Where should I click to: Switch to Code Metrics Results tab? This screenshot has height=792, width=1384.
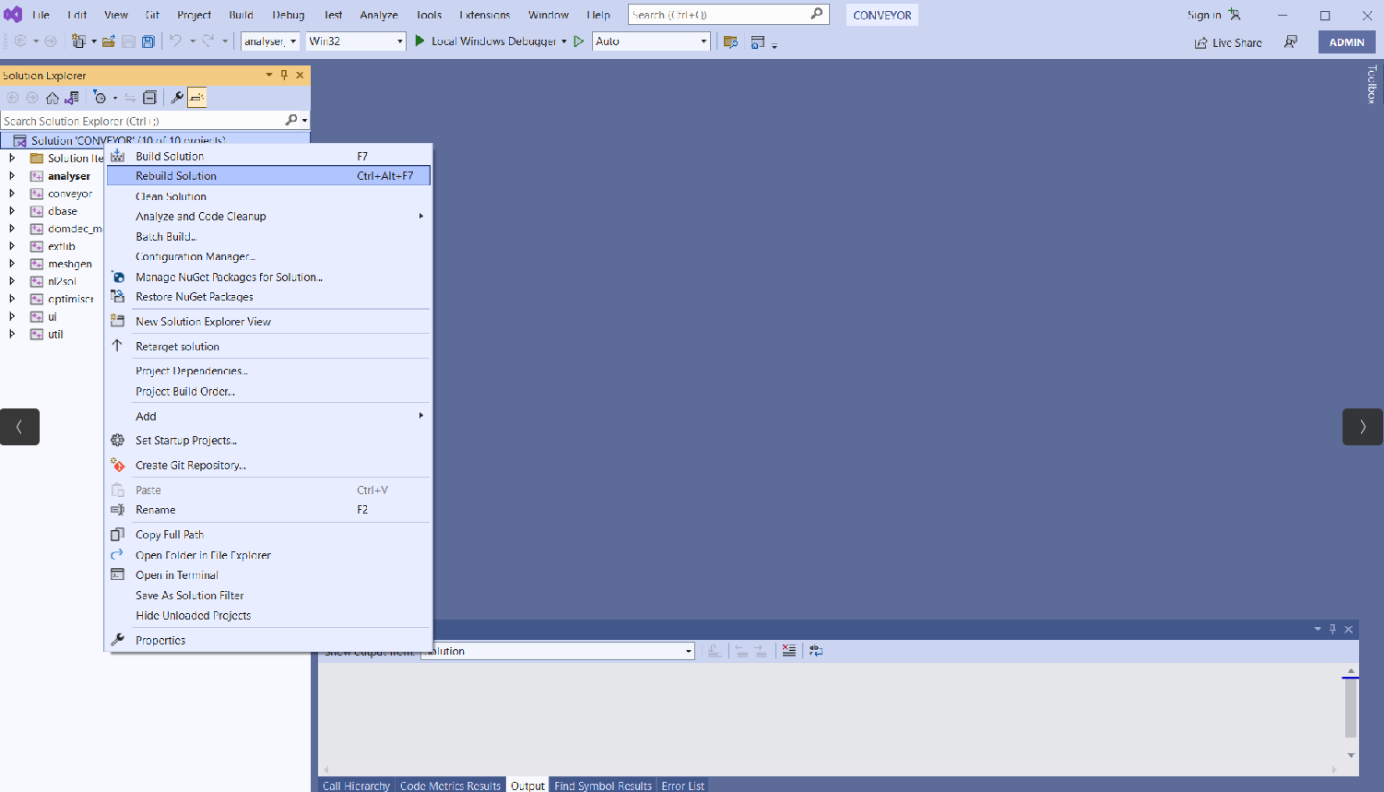coord(450,786)
